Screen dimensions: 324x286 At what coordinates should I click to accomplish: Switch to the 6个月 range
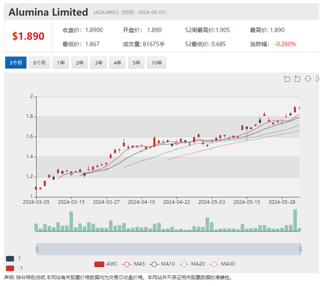(39, 63)
